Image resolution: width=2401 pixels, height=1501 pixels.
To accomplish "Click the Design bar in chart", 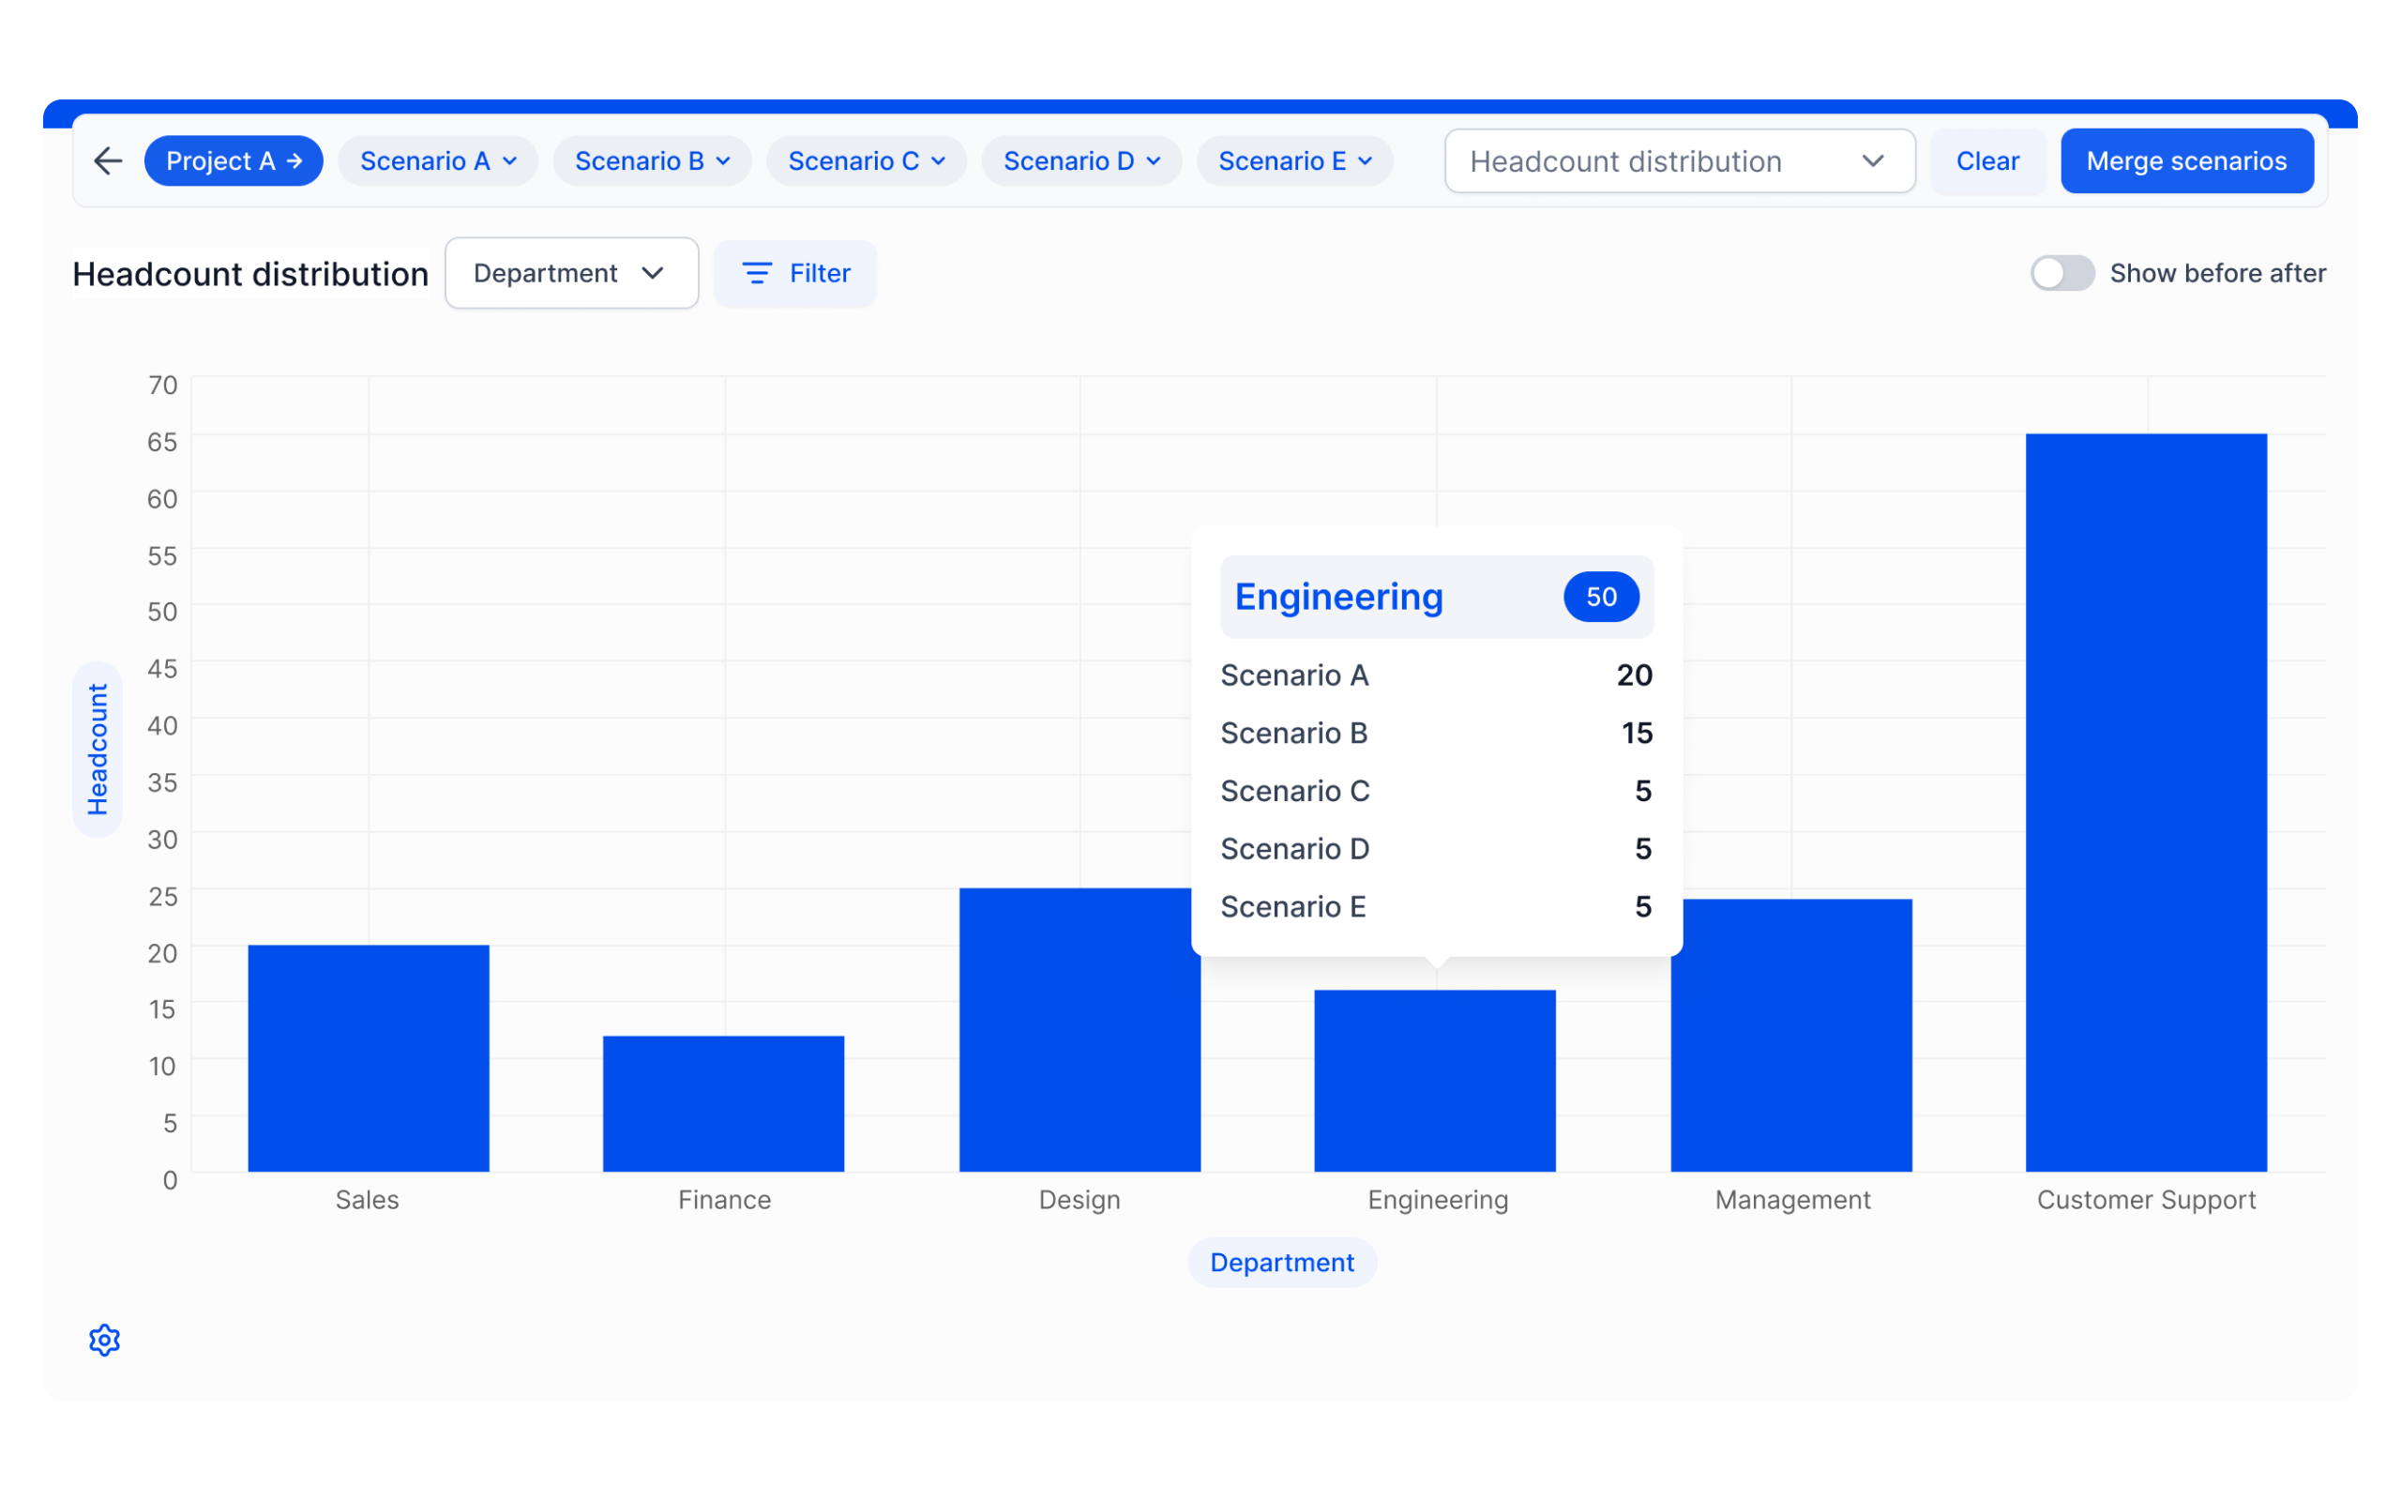I will click(x=1080, y=1030).
